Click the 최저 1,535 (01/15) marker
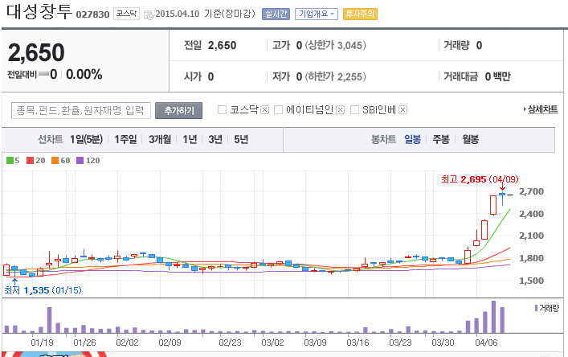568x357 pixels. click(x=43, y=290)
